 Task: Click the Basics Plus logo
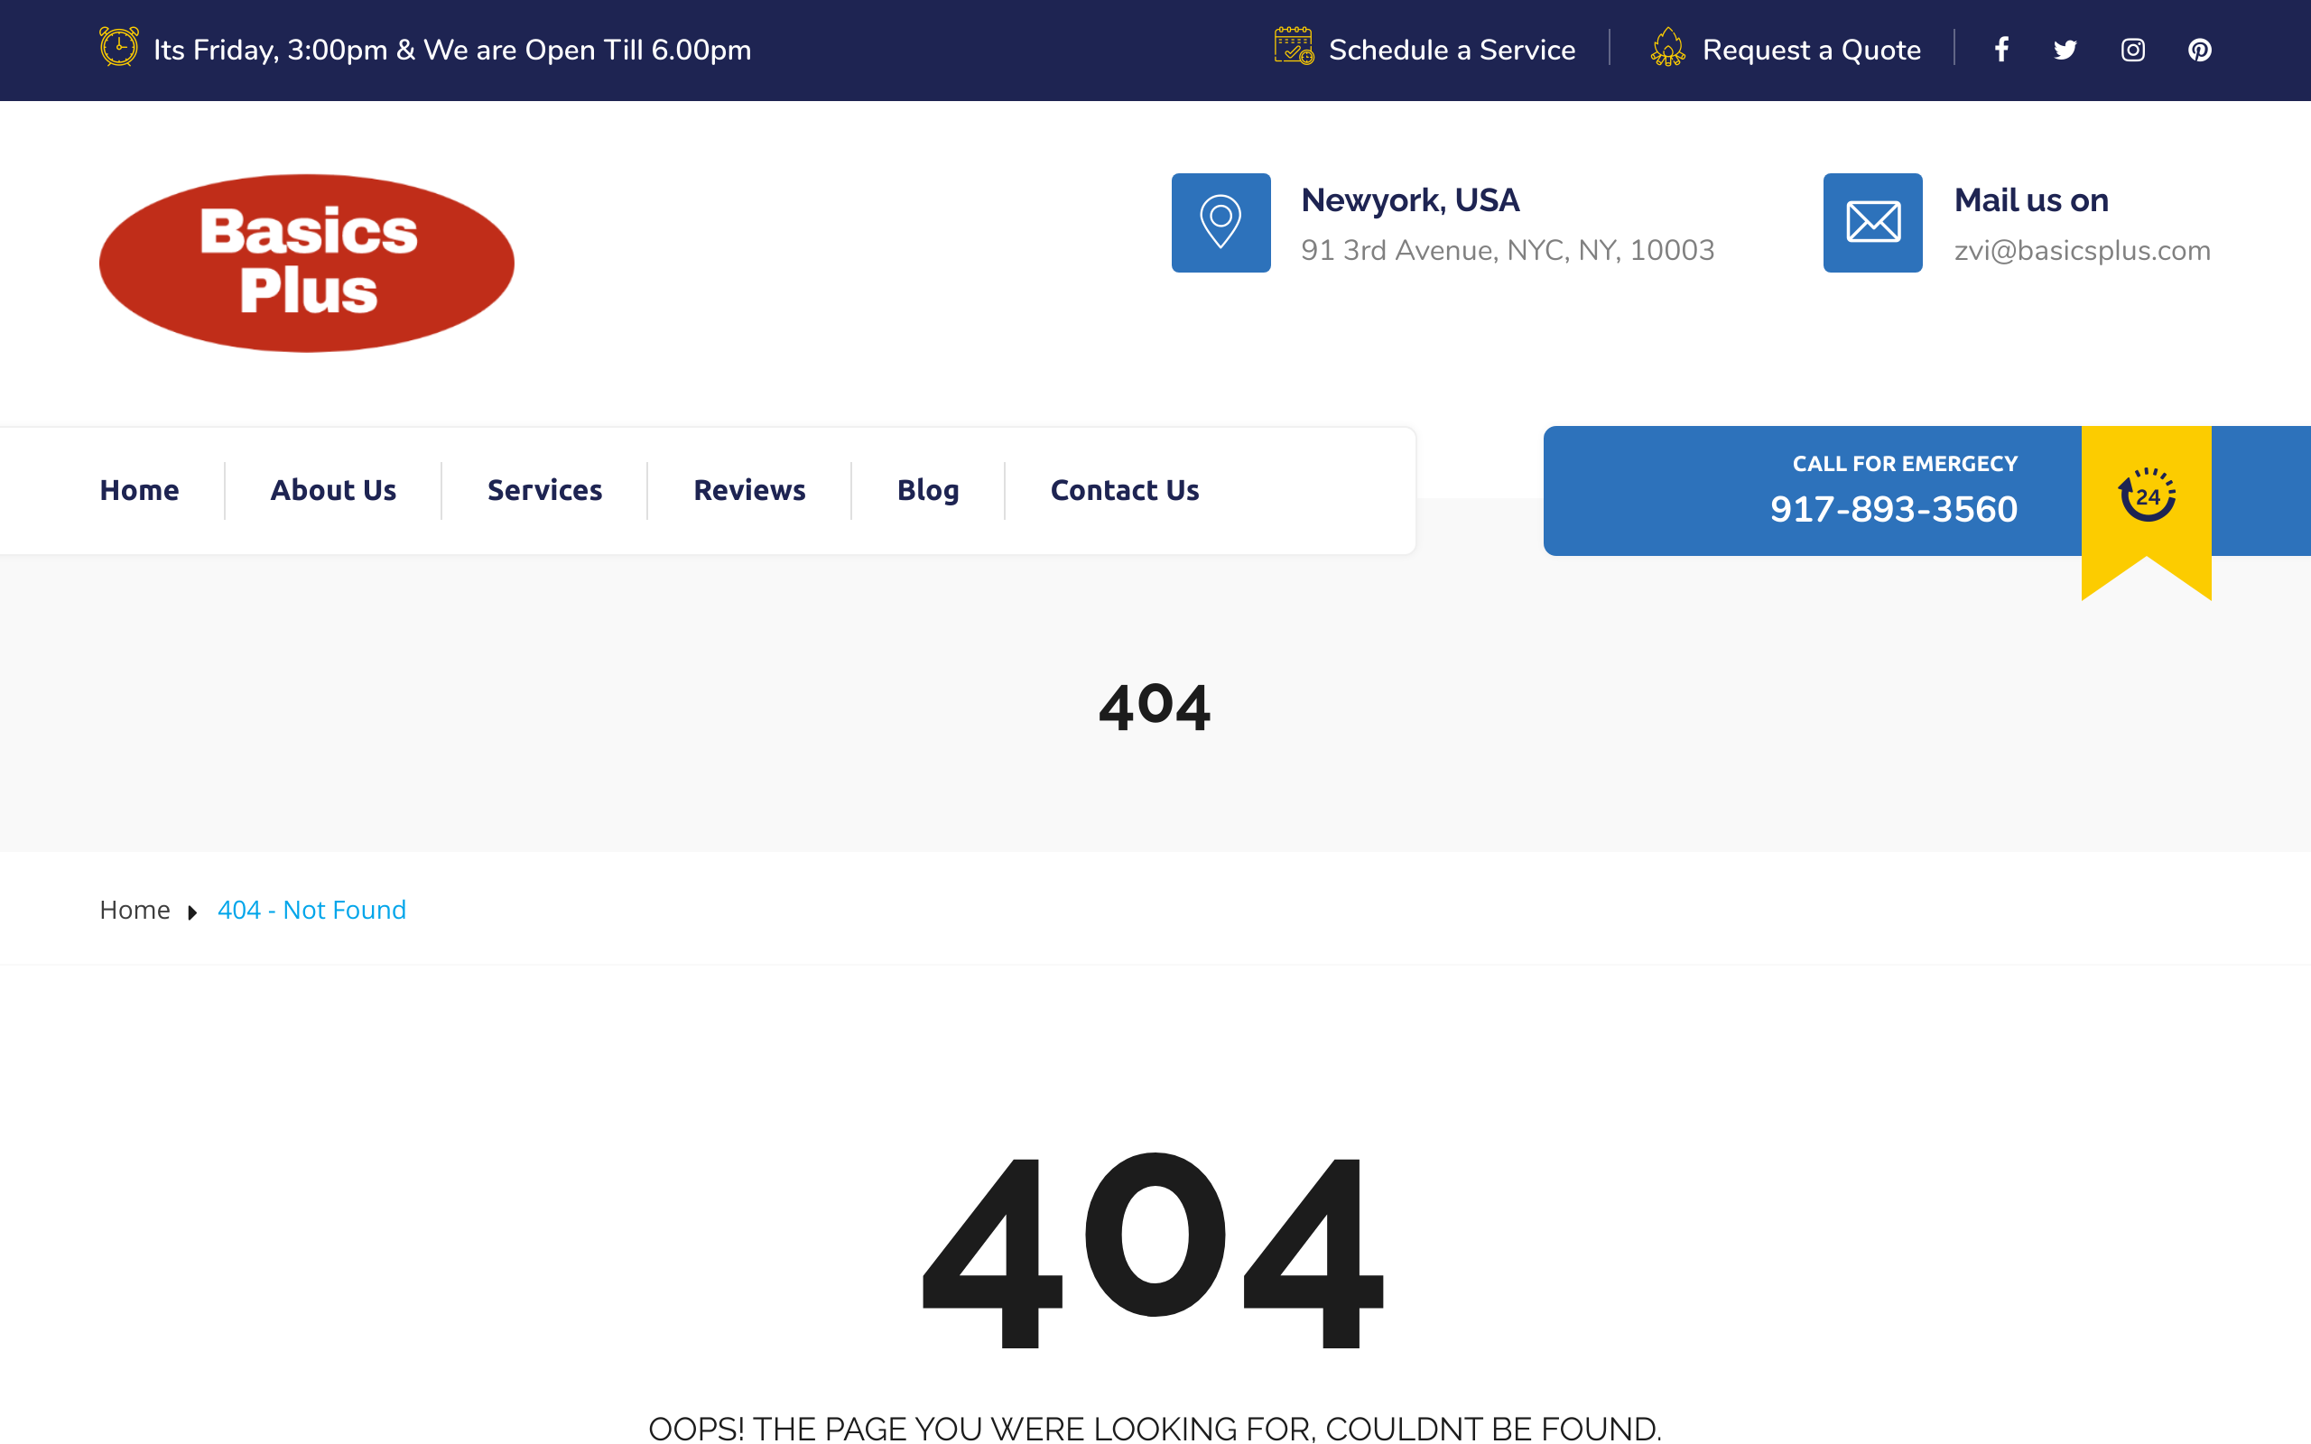point(307,263)
